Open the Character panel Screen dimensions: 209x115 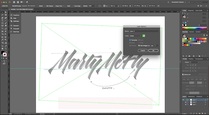point(16,25)
